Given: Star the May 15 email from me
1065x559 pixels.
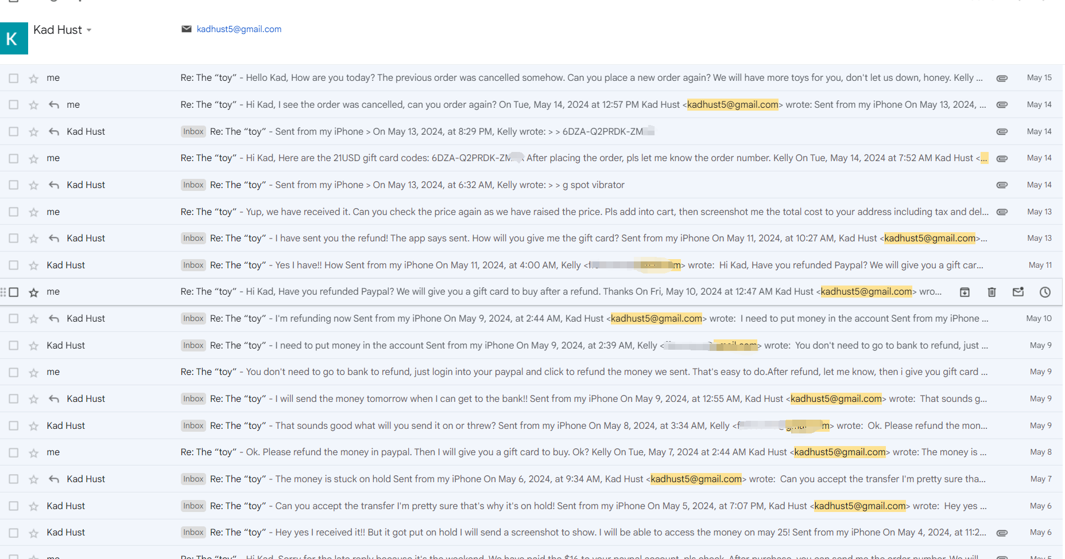Looking at the screenshot, I should pyautogui.click(x=34, y=79).
